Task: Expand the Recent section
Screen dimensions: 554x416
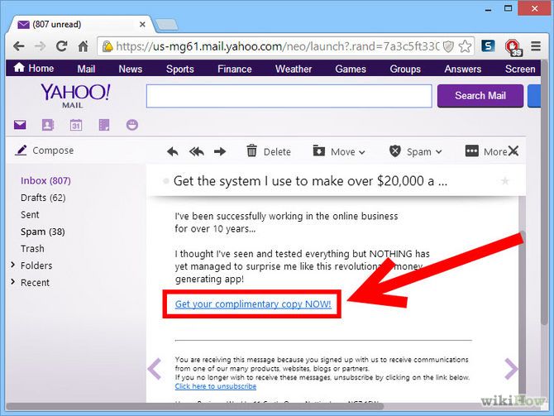Action: click(12, 281)
